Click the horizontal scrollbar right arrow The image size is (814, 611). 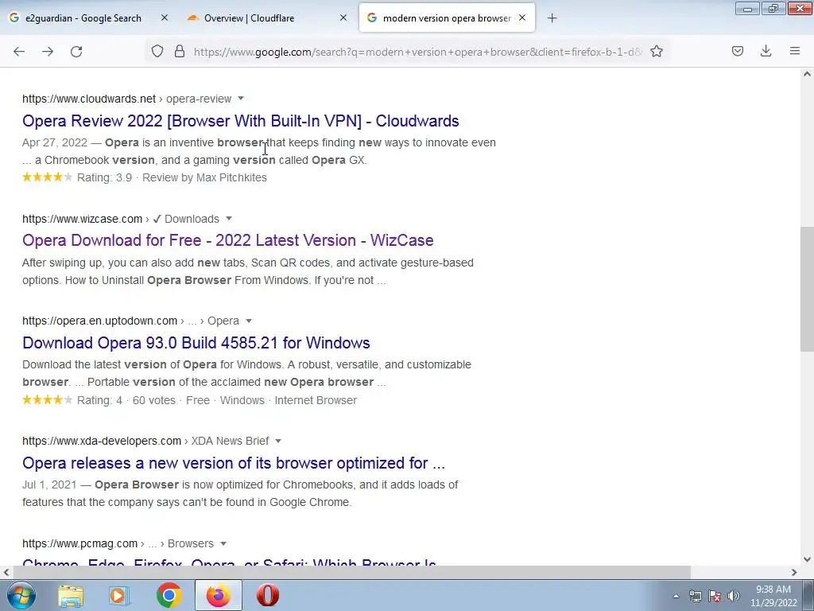point(794,572)
